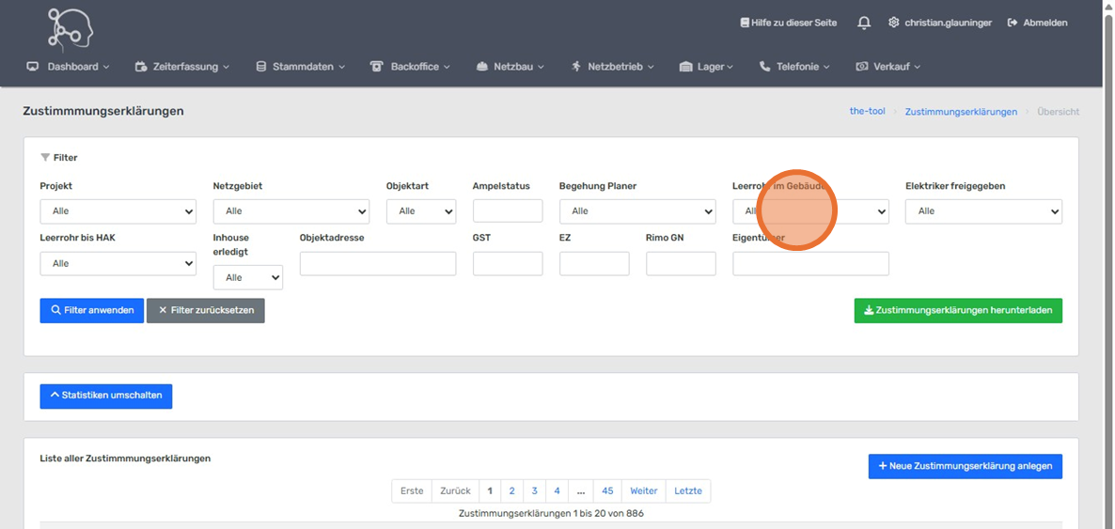Click the Filter funnel icon

coord(45,158)
